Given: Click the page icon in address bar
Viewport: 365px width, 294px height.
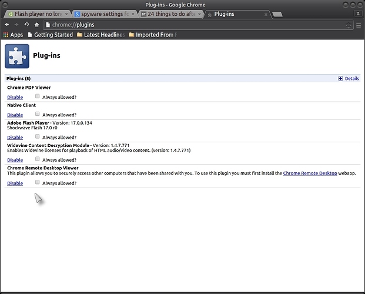Looking at the screenshot, I should coord(48,25).
